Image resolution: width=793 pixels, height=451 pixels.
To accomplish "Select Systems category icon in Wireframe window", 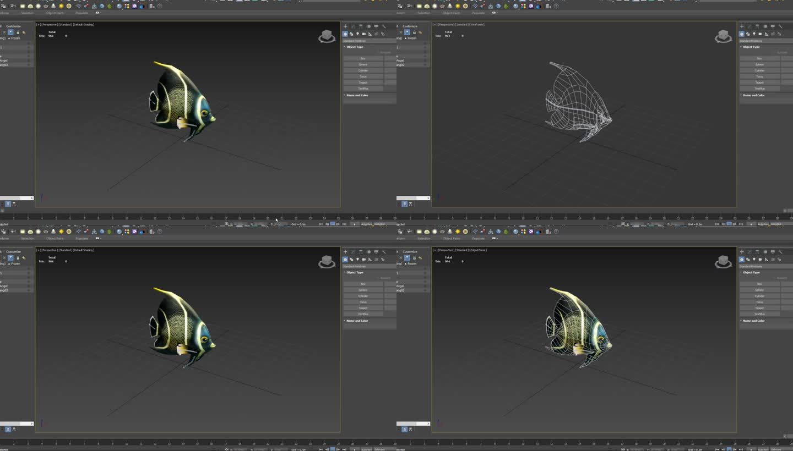I will click(x=779, y=34).
